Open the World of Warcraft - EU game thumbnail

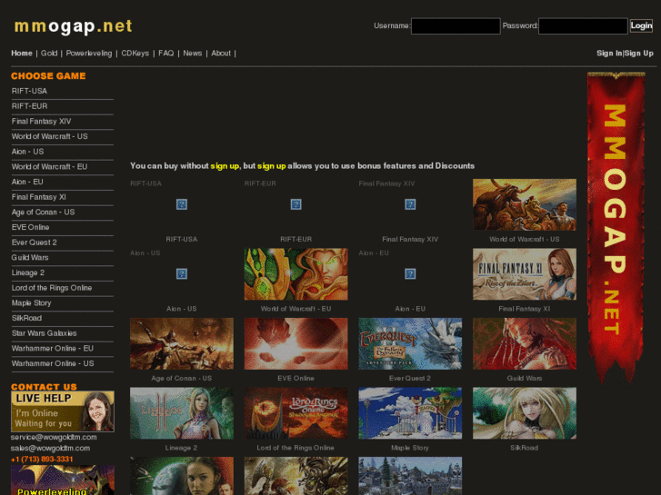[295, 274]
